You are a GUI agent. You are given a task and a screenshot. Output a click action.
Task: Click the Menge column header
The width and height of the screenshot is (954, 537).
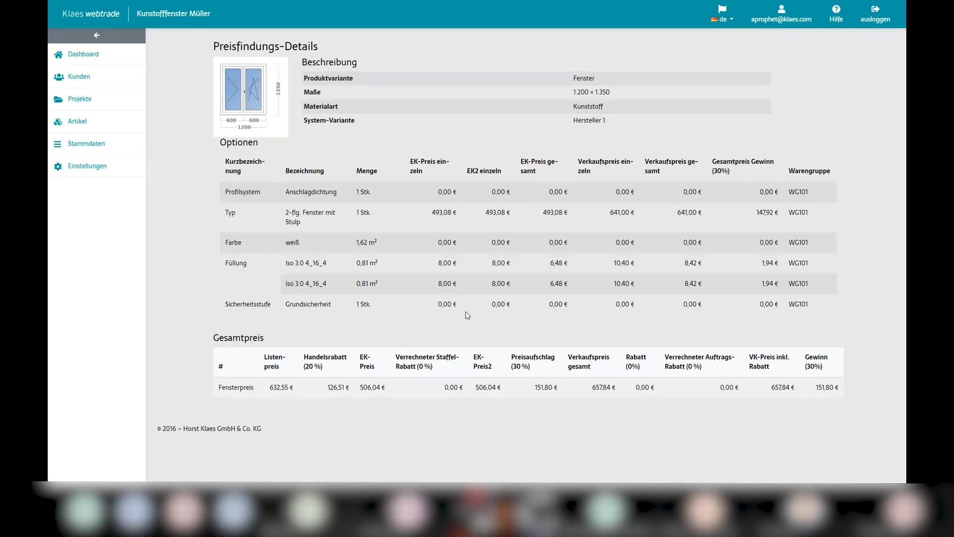coord(367,171)
